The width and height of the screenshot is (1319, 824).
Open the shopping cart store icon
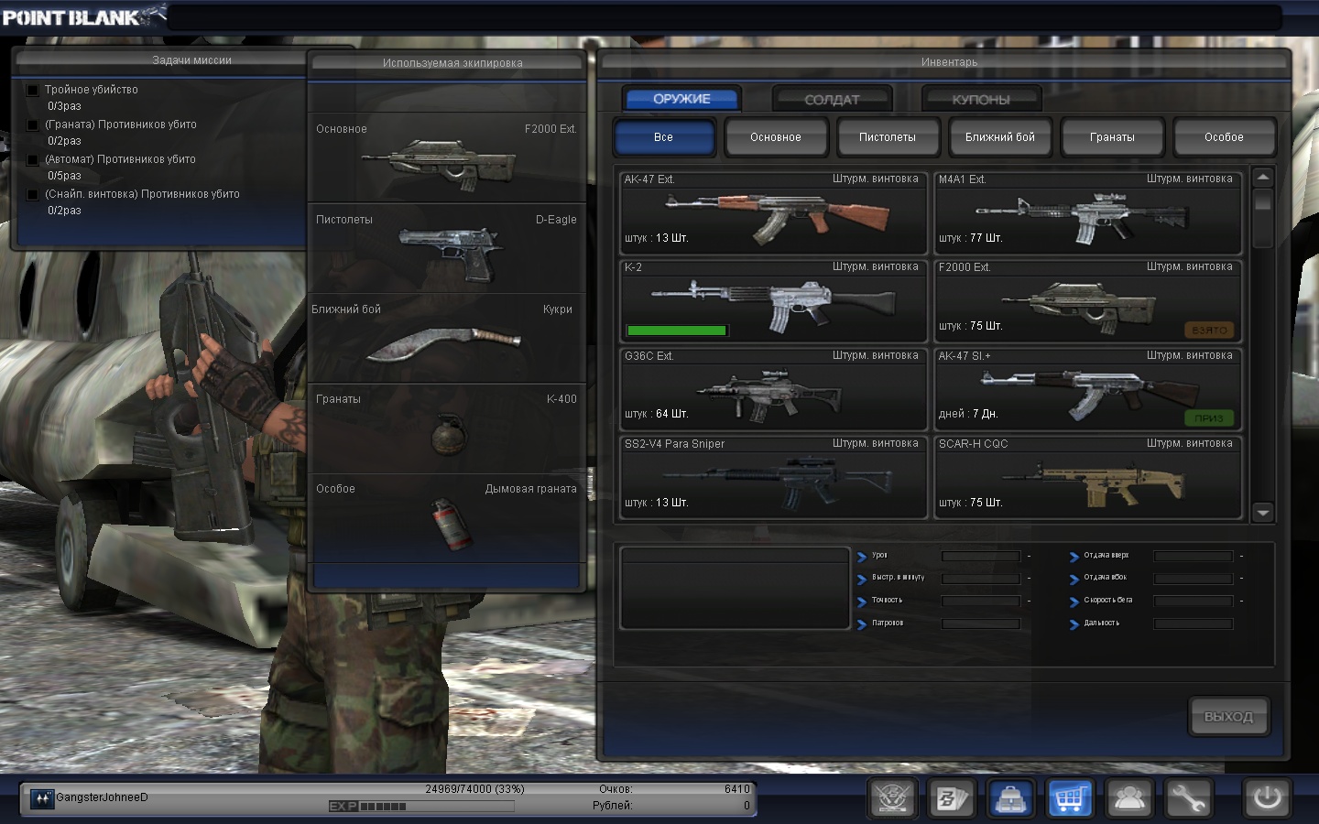tap(1069, 798)
